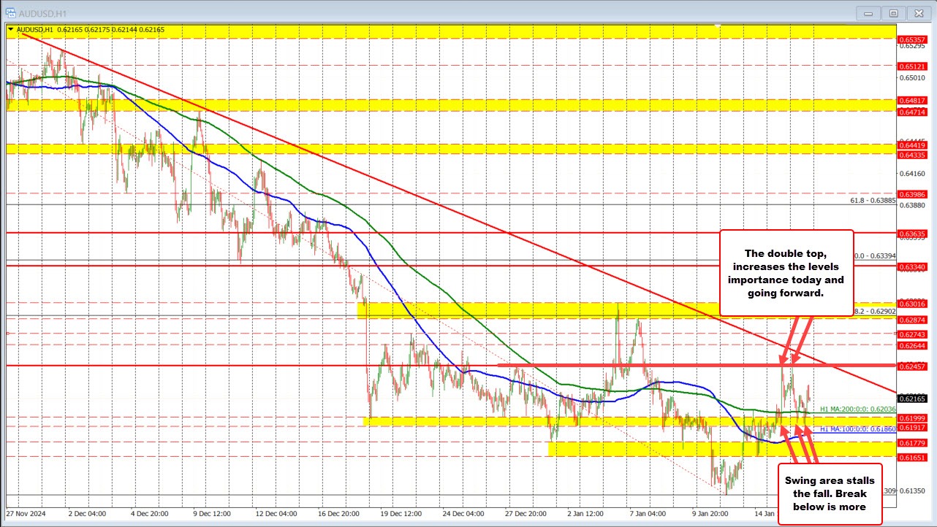Screen dimensions: 937x527
Task: Click the H1 MA:100:0:0: 0.61860 label
Action: click(857, 429)
